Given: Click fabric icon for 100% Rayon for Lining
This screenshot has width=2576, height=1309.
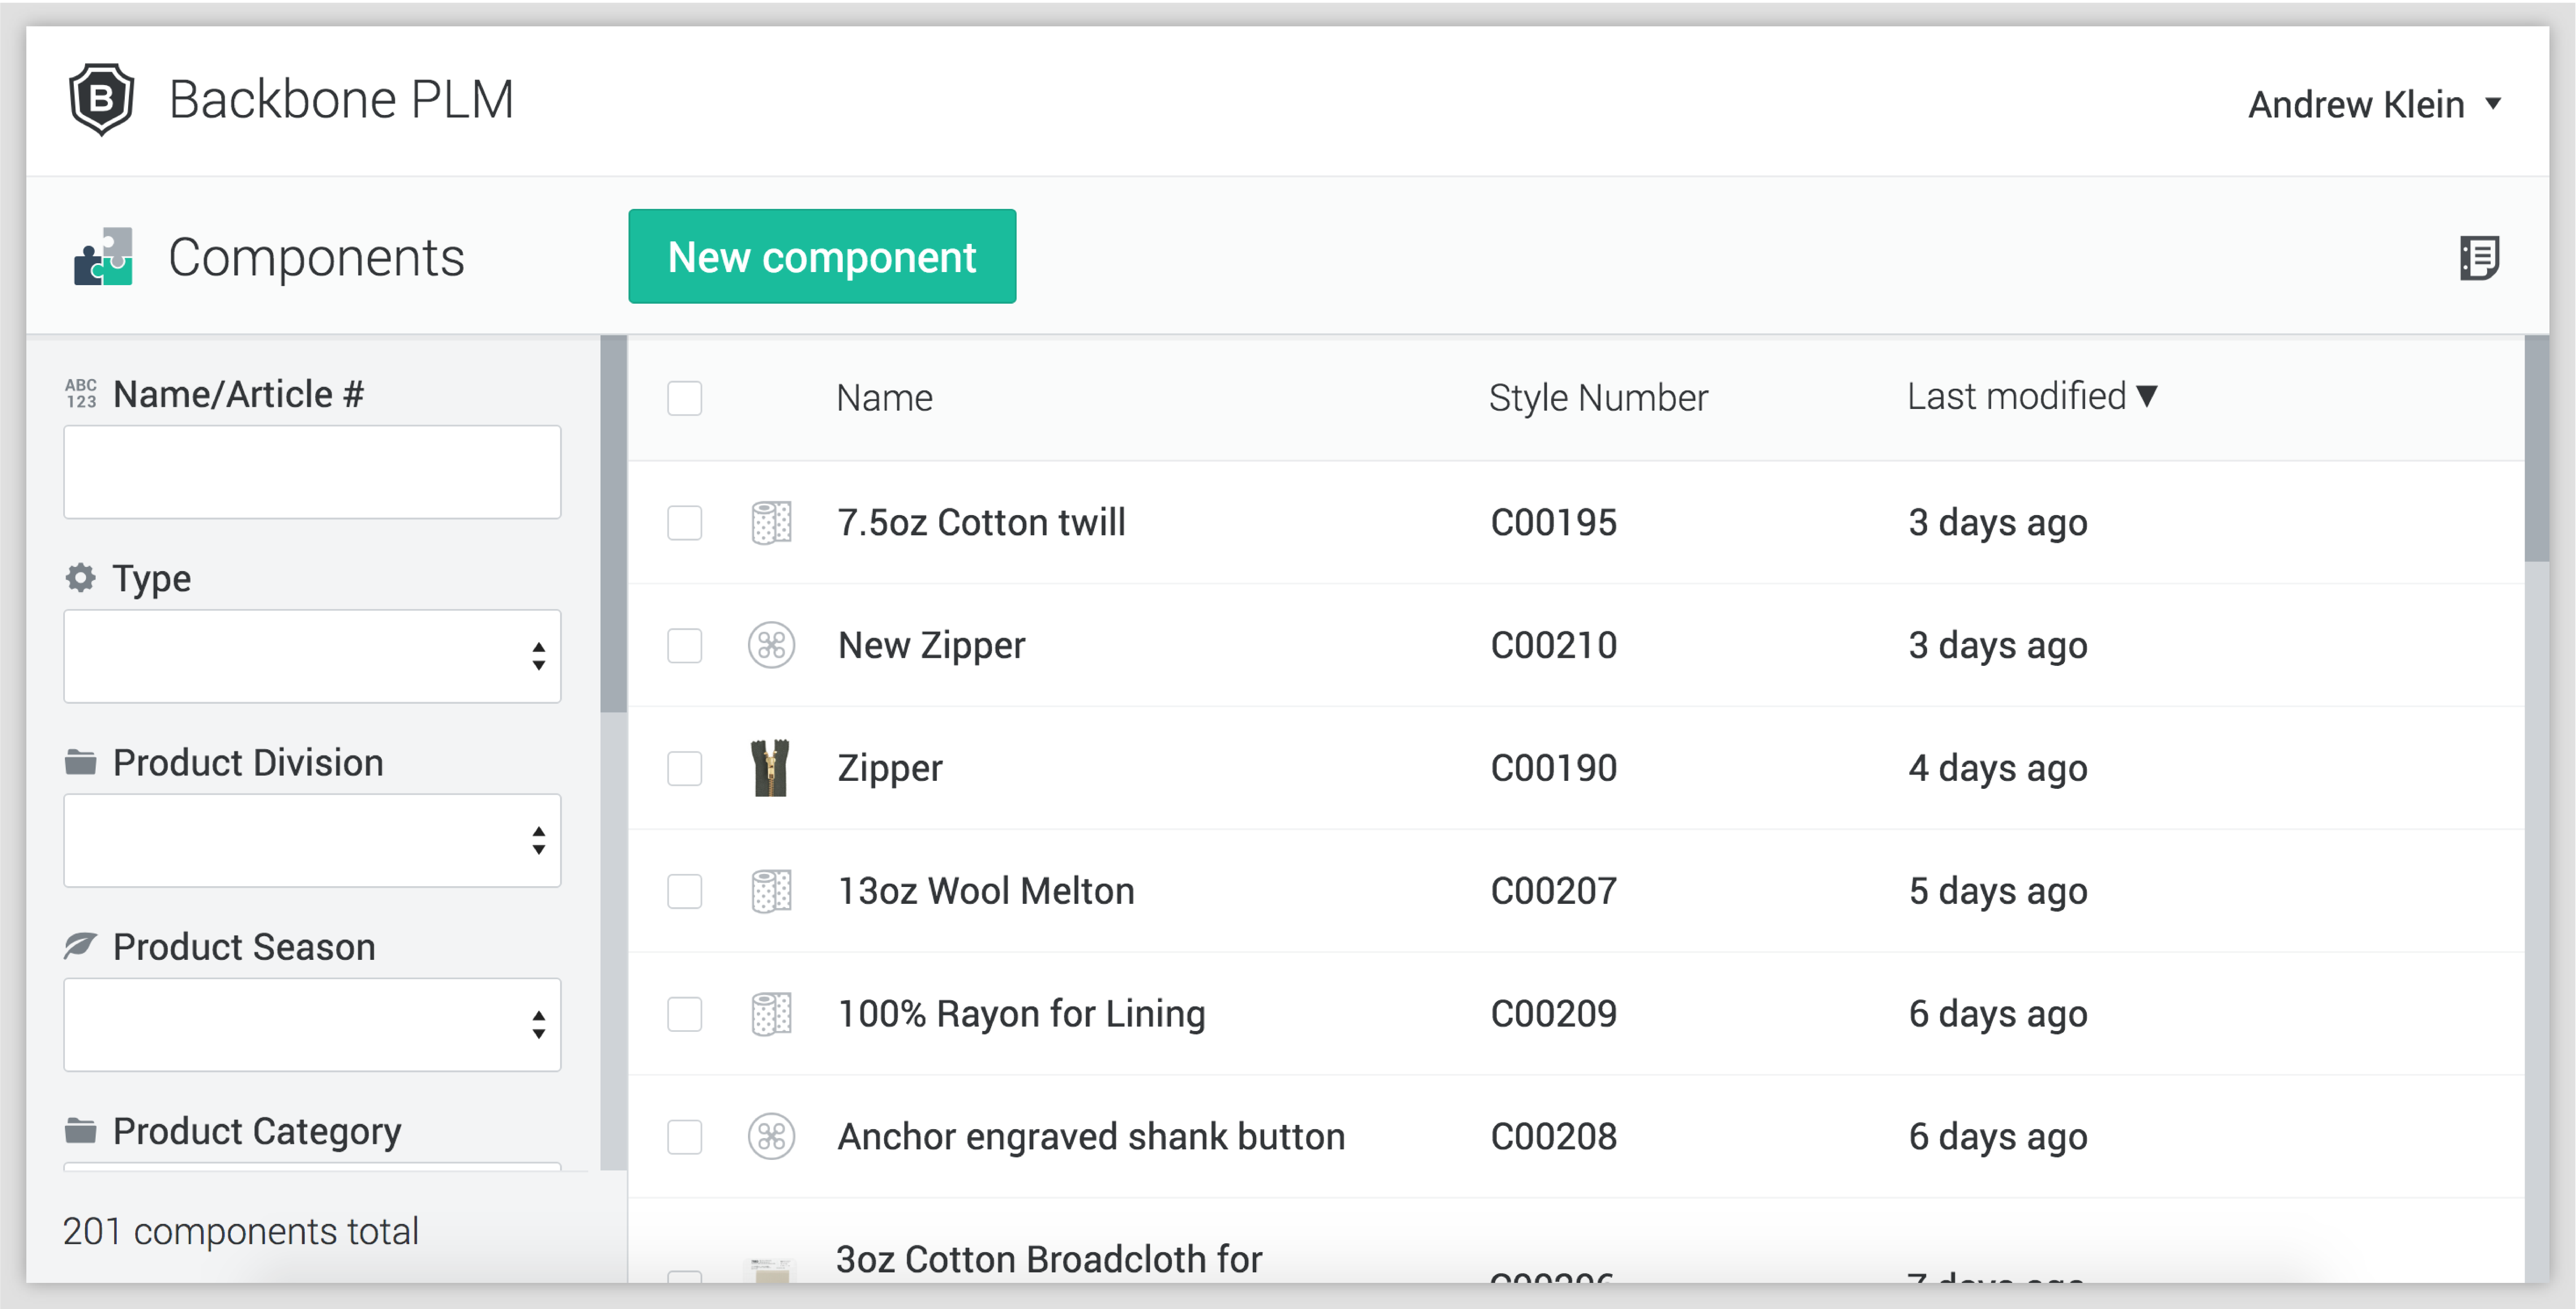Looking at the screenshot, I should pyautogui.click(x=771, y=1014).
